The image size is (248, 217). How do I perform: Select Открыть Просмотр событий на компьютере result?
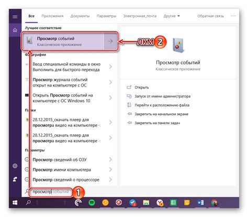[63, 98]
